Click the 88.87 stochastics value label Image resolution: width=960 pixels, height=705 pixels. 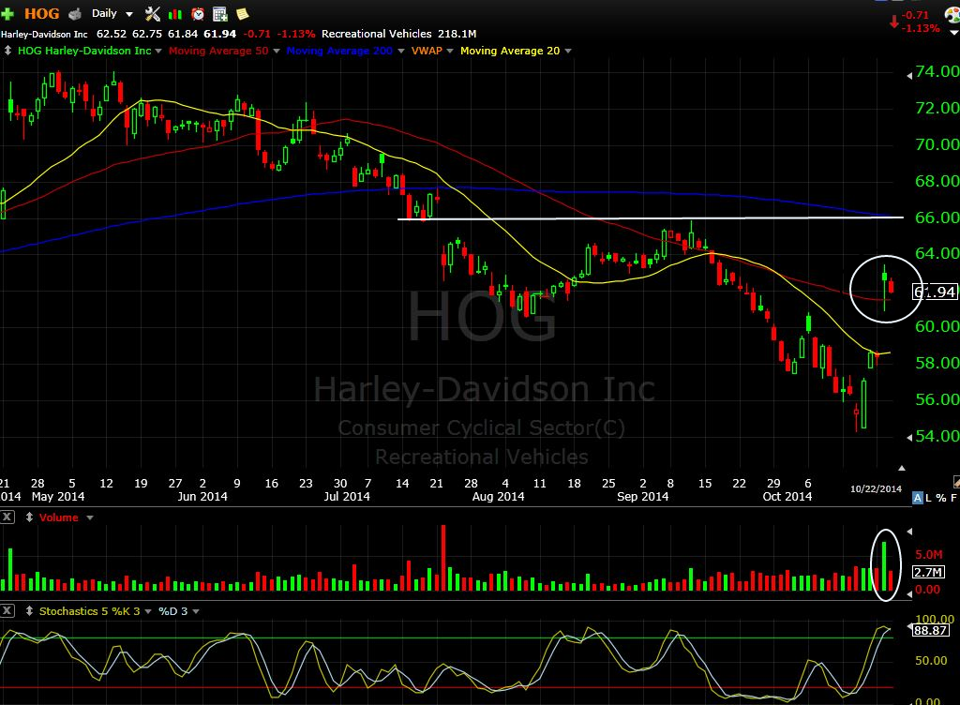pos(931,630)
